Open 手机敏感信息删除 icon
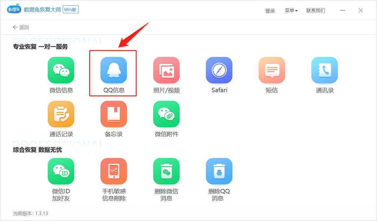Viewport: 377px width, 221px height. point(114,171)
